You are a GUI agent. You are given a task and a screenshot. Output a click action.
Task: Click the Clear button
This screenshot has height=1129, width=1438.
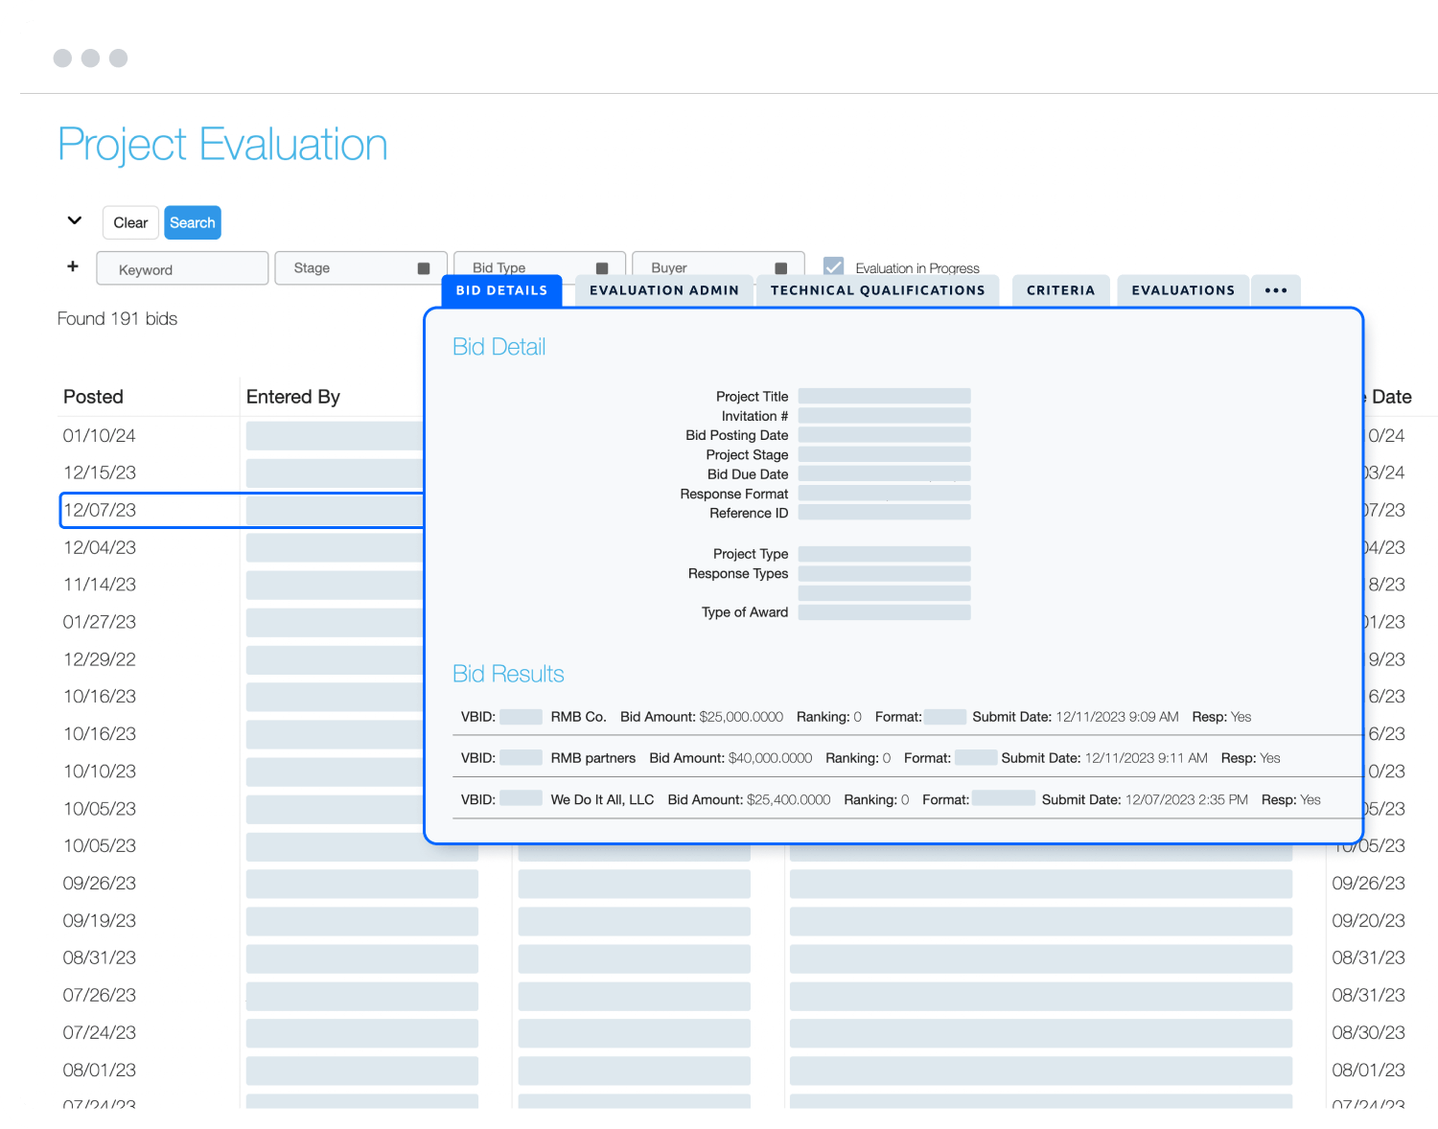(130, 222)
